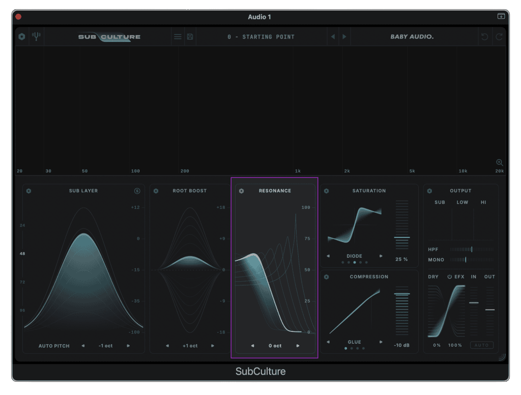Step Sub Layer octave up arrow
Image resolution: width=521 pixels, height=395 pixels.
[x=128, y=346]
